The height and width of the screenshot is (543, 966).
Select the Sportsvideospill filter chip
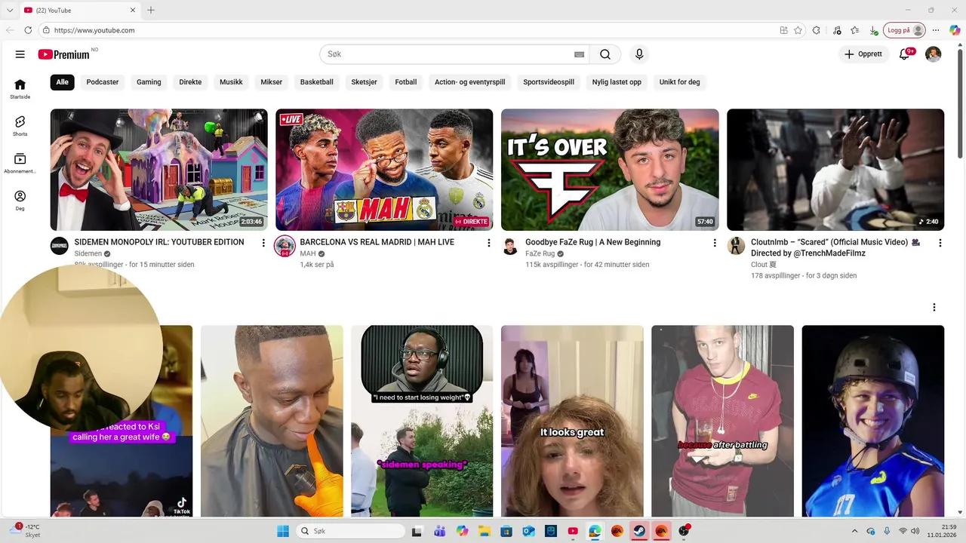549,82
